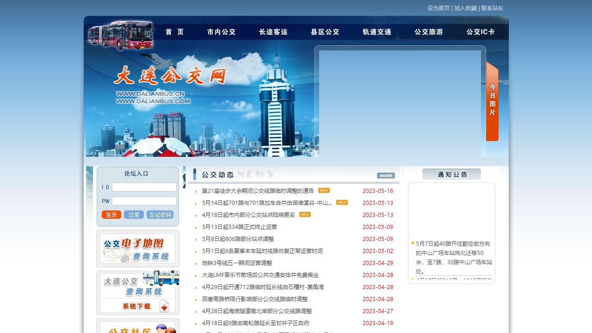Click the 过客 guest login button

[x=134, y=215]
